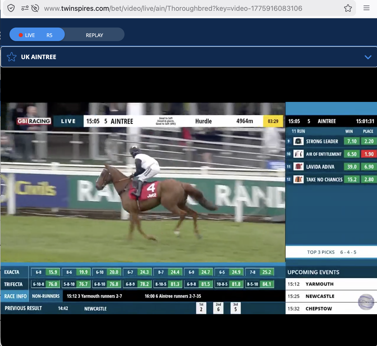Click the trifecta 6-8-9 paying 78.2

coord(137,284)
